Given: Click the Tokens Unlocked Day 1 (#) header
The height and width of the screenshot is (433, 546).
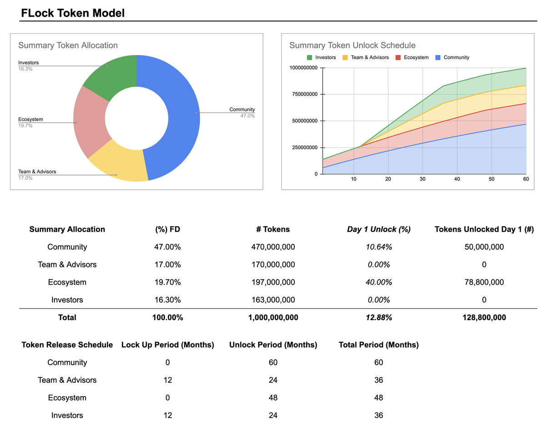Looking at the screenshot, I should point(484,229).
